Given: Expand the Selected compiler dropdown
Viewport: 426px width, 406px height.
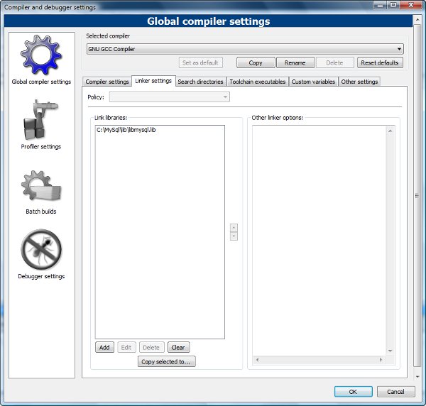Looking at the screenshot, I should click(244, 49).
